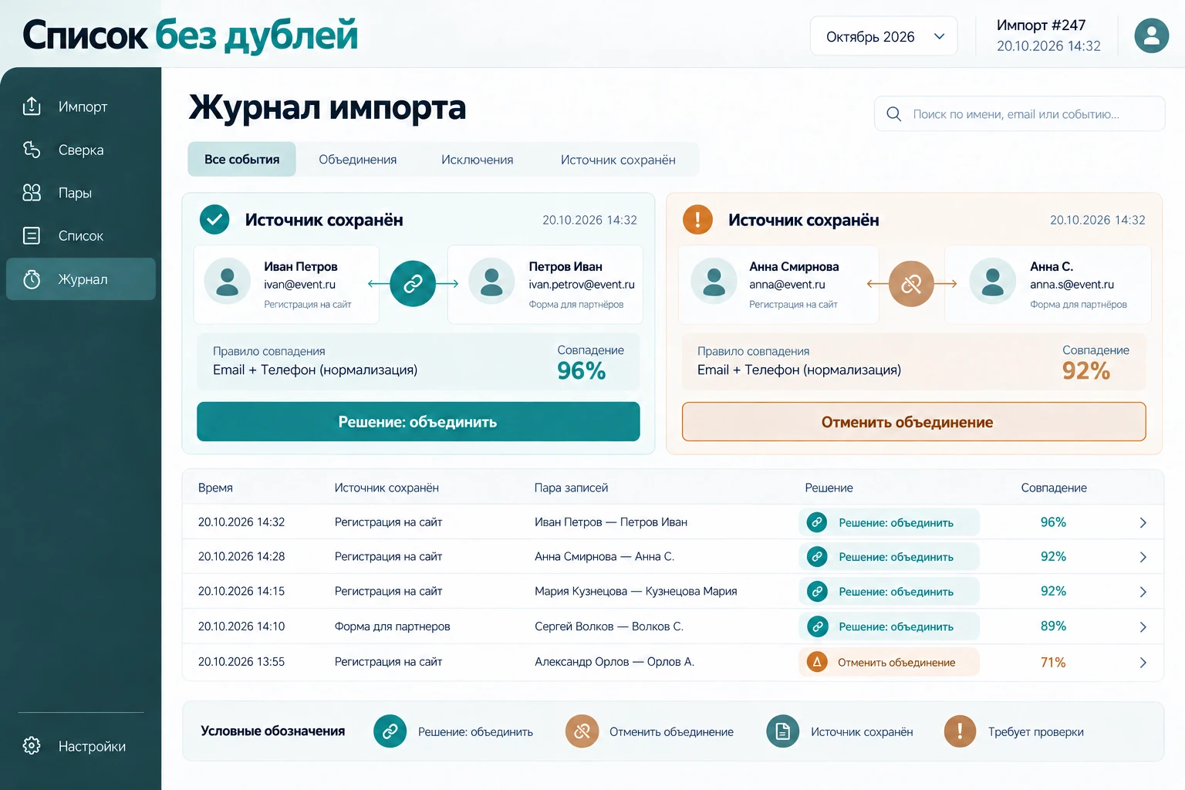Click the 96% match value in the table
Screen dimensions: 1185x790
pos(1053,522)
